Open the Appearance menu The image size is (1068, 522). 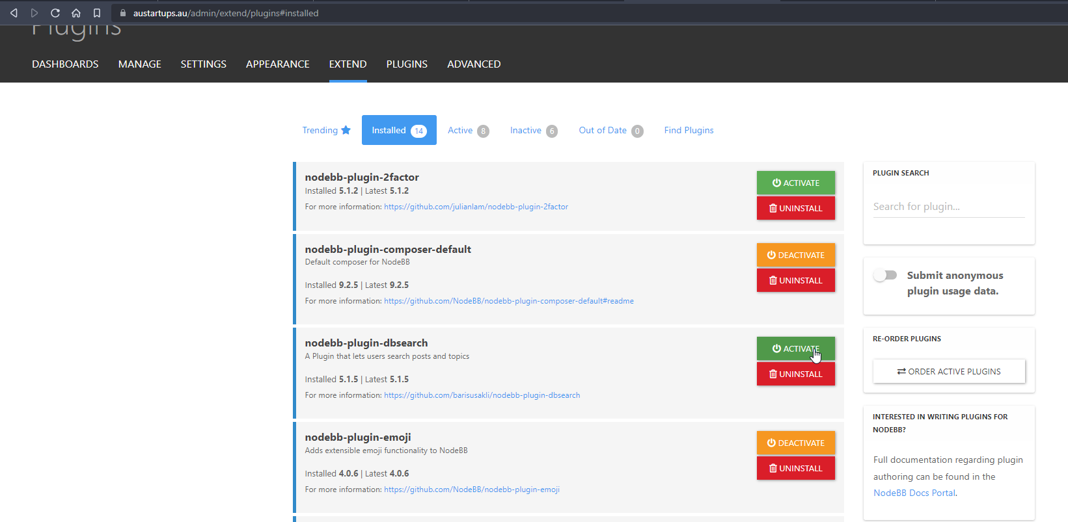click(x=277, y=64)
